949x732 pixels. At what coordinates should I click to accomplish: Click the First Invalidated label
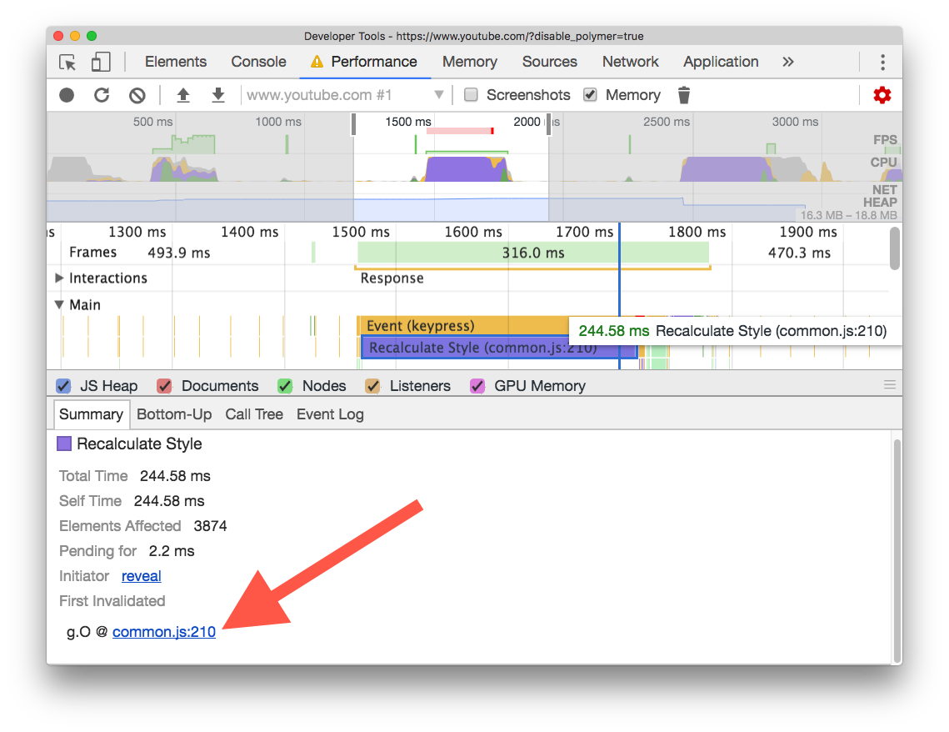pos(112,600)
